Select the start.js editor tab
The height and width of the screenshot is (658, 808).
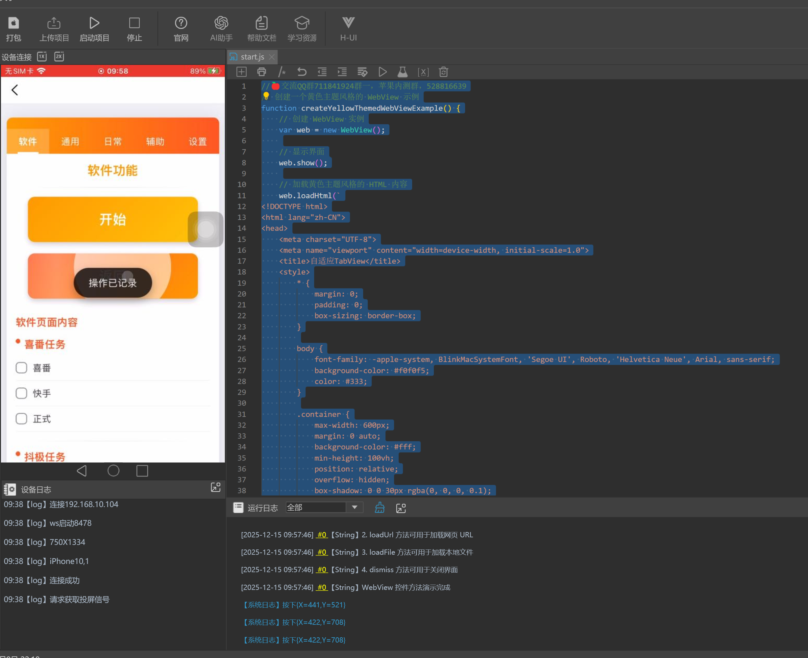click(252, 57)
